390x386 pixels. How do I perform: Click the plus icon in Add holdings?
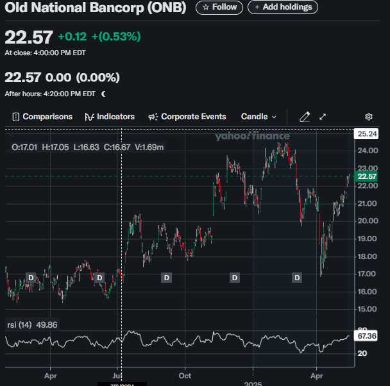click(x=257, y=7)
